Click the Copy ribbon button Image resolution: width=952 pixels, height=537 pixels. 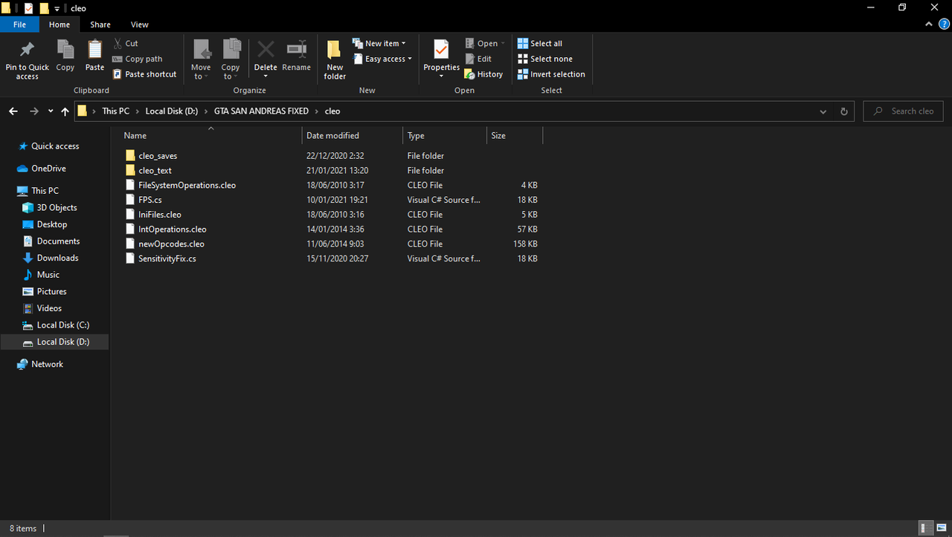pyautogui.click(x=65, y=56)
